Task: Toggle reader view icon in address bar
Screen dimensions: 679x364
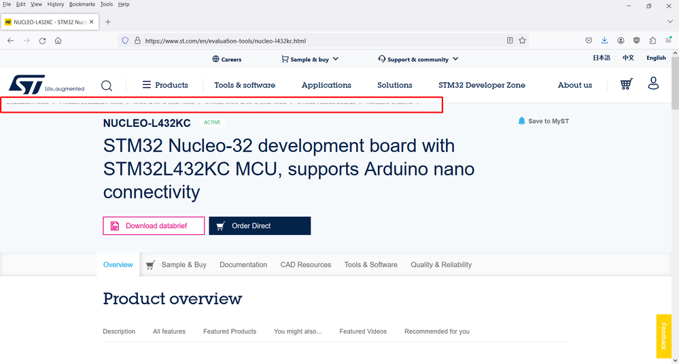Action: 510,40
